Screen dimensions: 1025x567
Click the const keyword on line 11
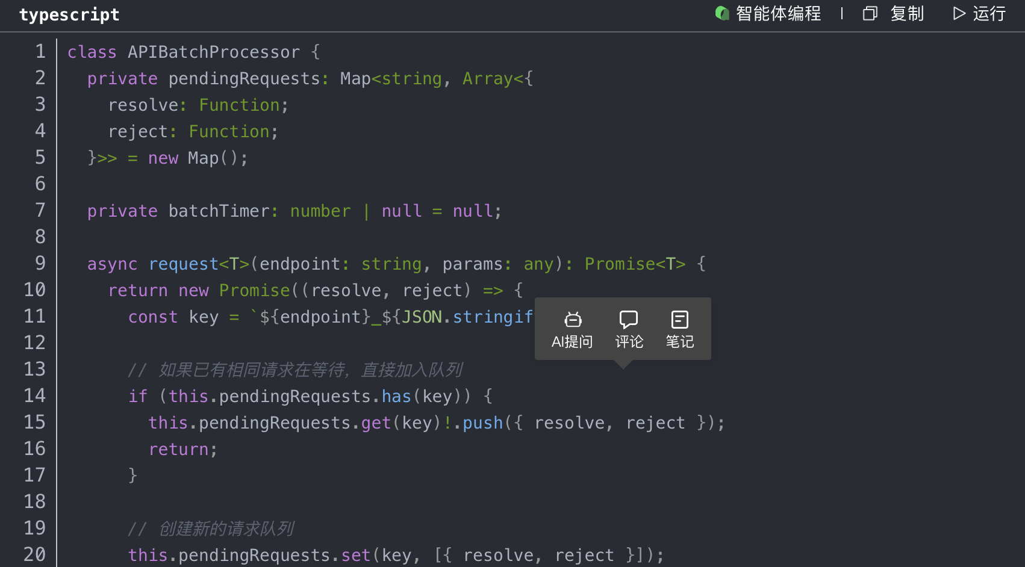pyautogui.click(x=153, y=317)
